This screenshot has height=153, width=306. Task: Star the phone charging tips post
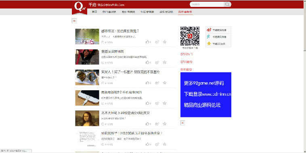coord(165,103)
